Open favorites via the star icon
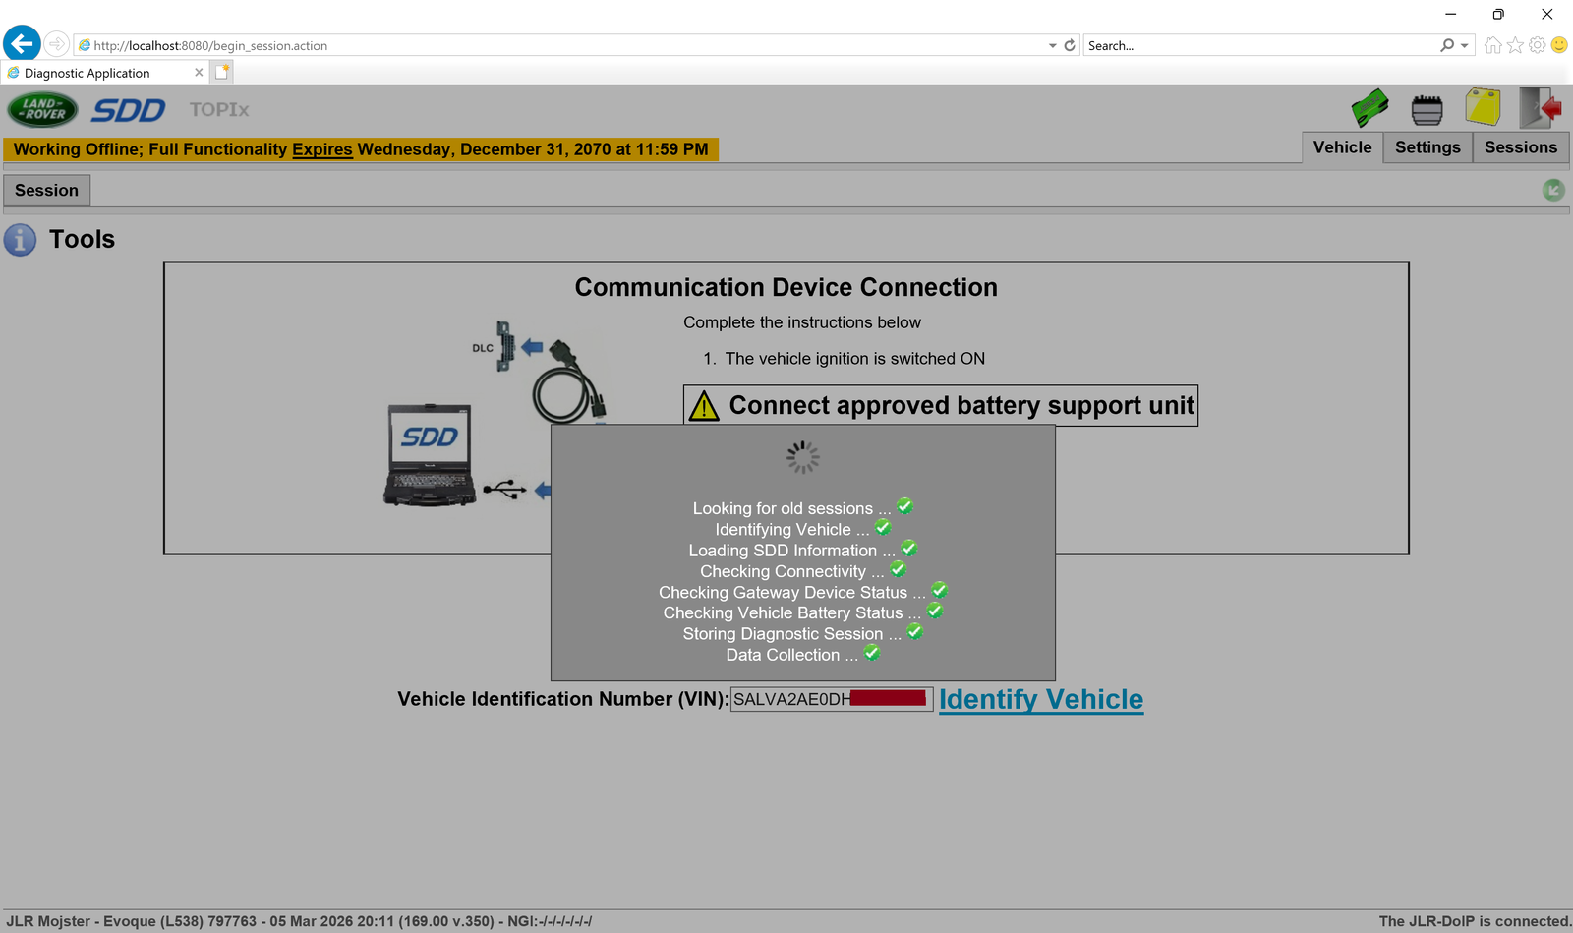 click(x=1513, y=44)
